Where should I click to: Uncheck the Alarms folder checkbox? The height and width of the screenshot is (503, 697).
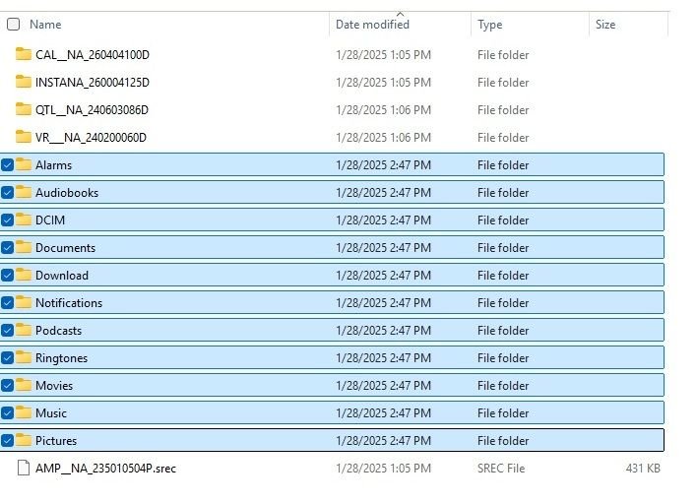8,165
